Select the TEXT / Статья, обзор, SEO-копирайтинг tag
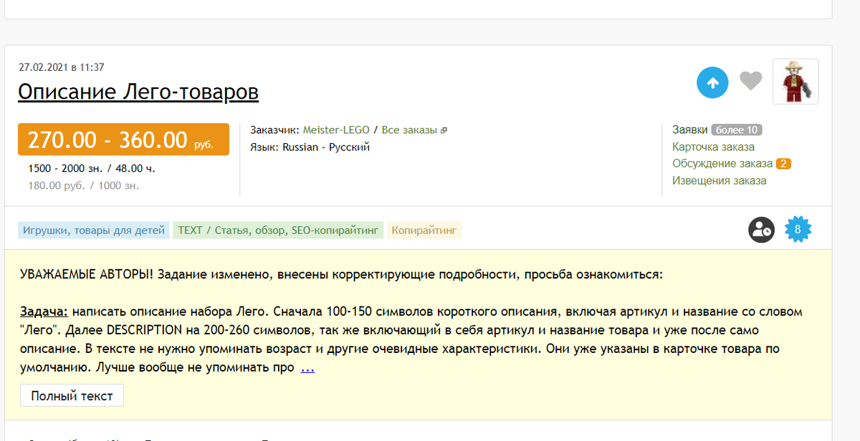 278,231
